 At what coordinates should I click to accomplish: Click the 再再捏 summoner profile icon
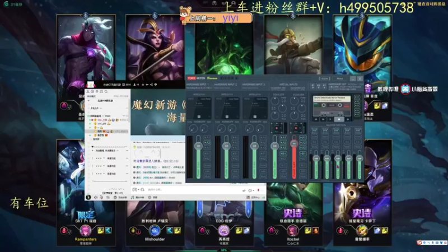tap(223, 231)
